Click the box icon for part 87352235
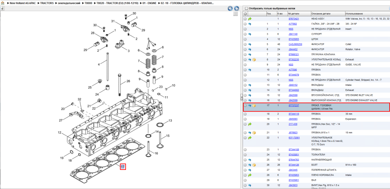This screenshot has width=390, height=189. pos(254,60)
